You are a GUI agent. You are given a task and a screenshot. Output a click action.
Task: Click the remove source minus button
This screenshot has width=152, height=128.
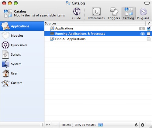point(55,125)
